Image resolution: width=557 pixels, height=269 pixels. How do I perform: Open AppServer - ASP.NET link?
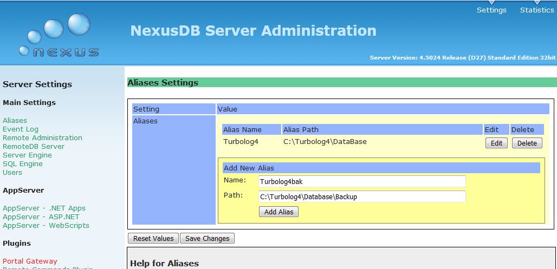click(x=41, y=217)
